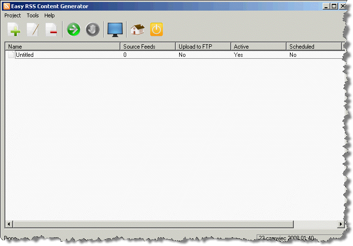353x246 pixels.
Task: Open the Help menu
Action: pyautogui.click(x=49, y=15)
